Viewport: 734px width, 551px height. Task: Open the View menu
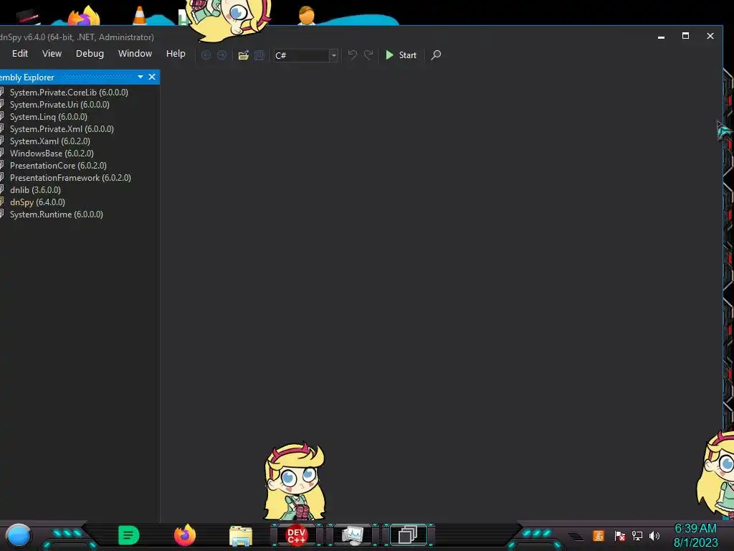pyautogui.click(x=52, y=53)
